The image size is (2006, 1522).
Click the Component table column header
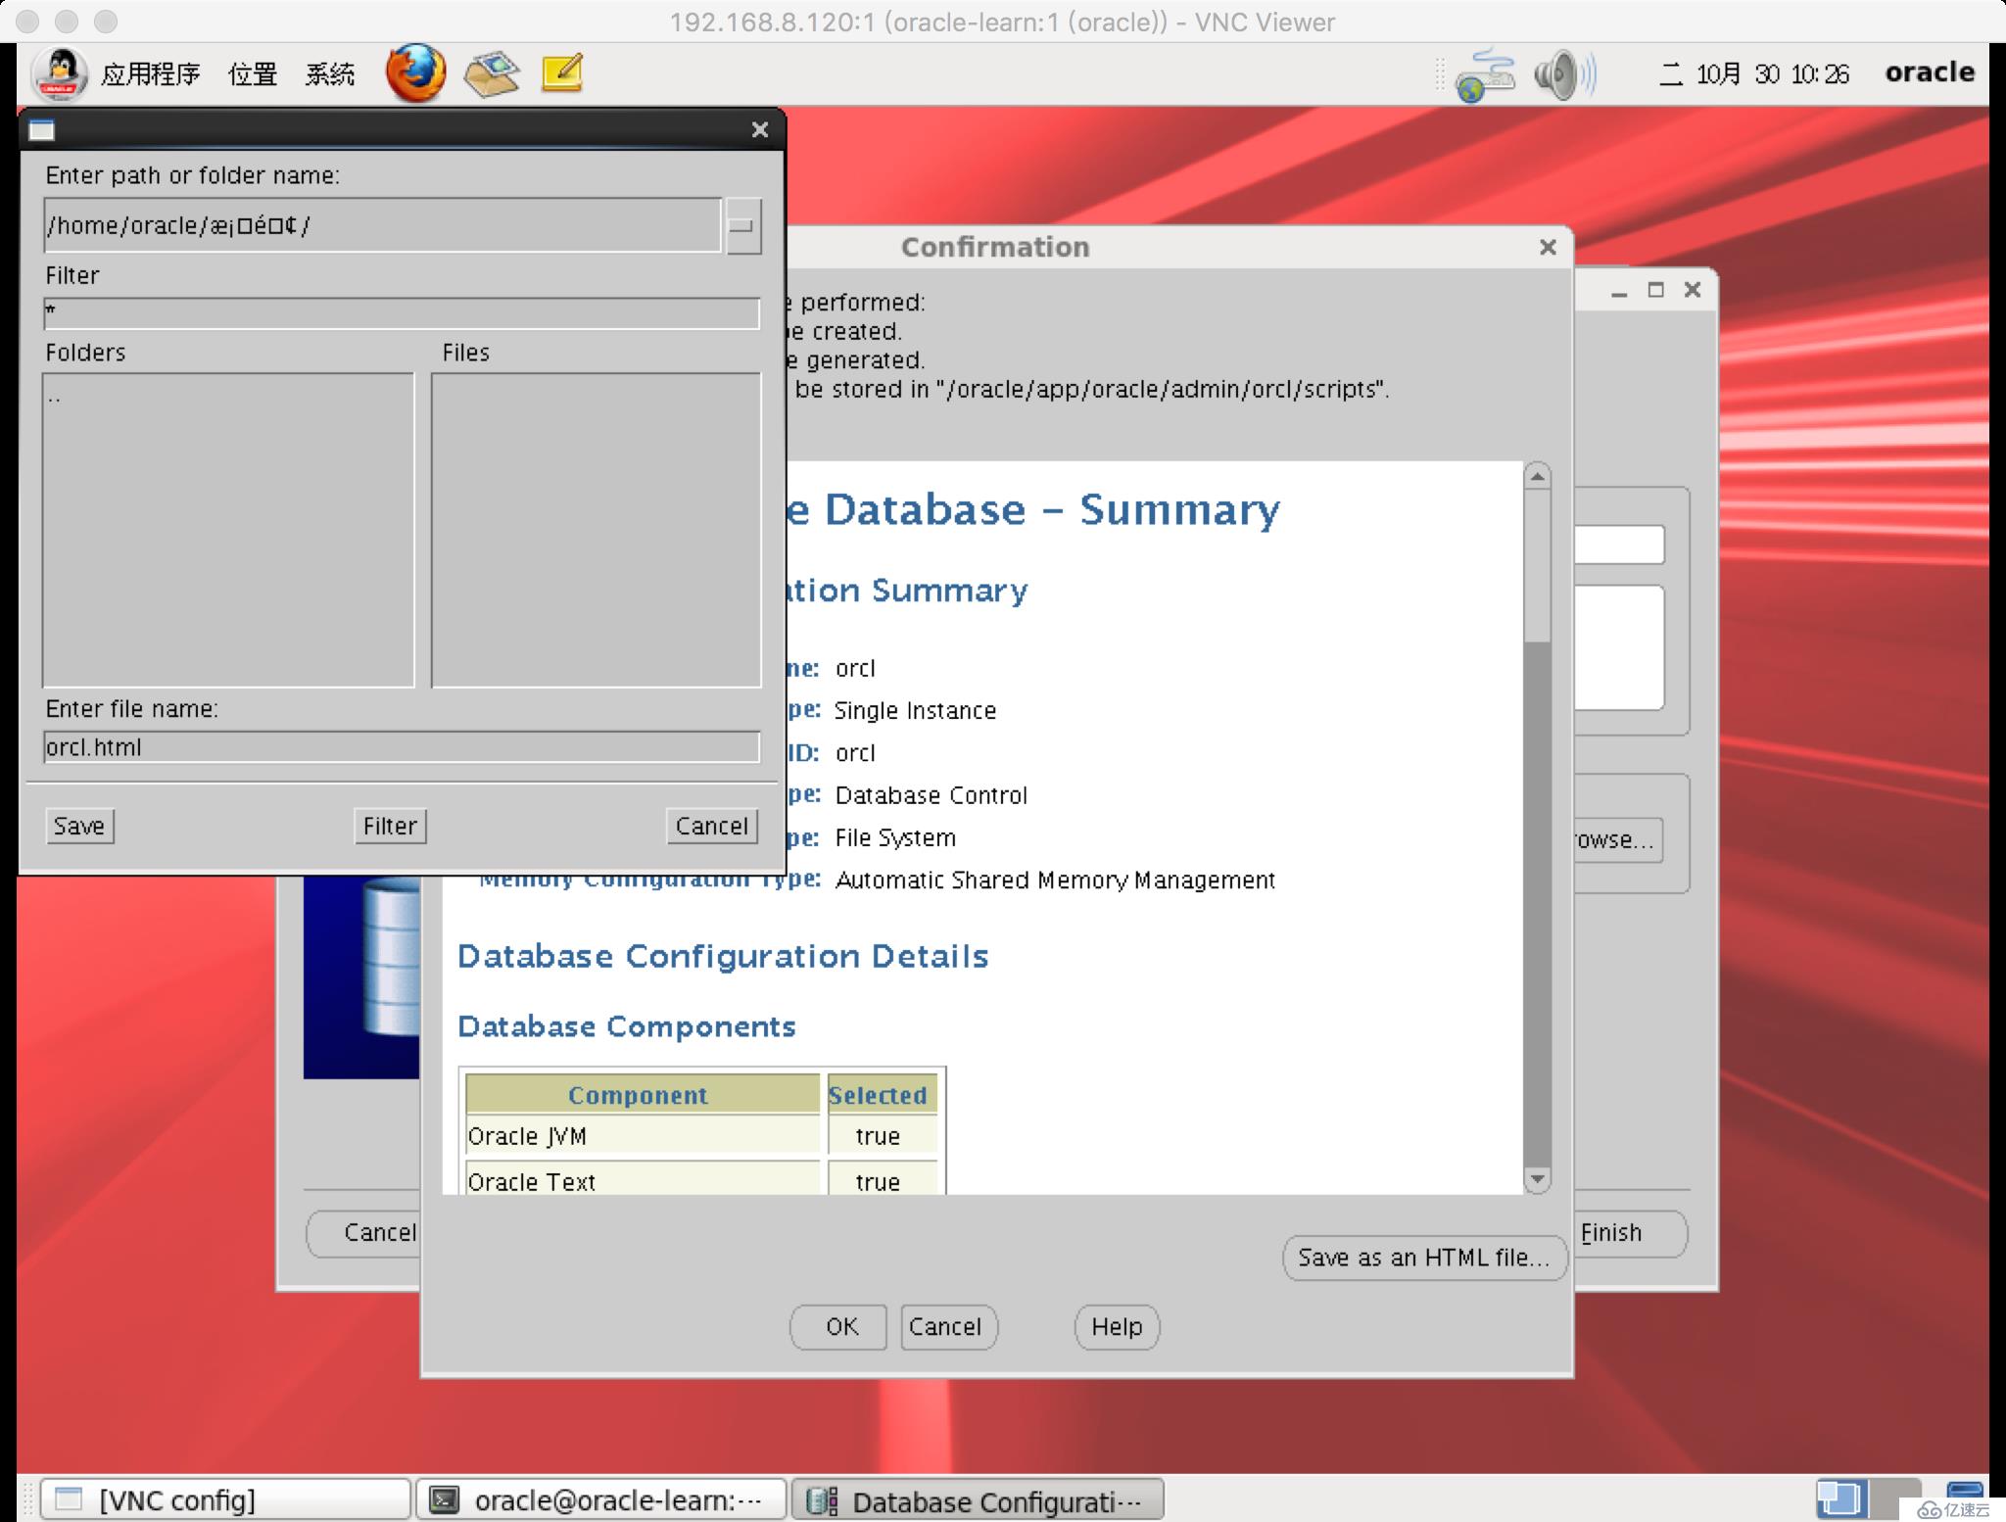(x=642, y=1095)
